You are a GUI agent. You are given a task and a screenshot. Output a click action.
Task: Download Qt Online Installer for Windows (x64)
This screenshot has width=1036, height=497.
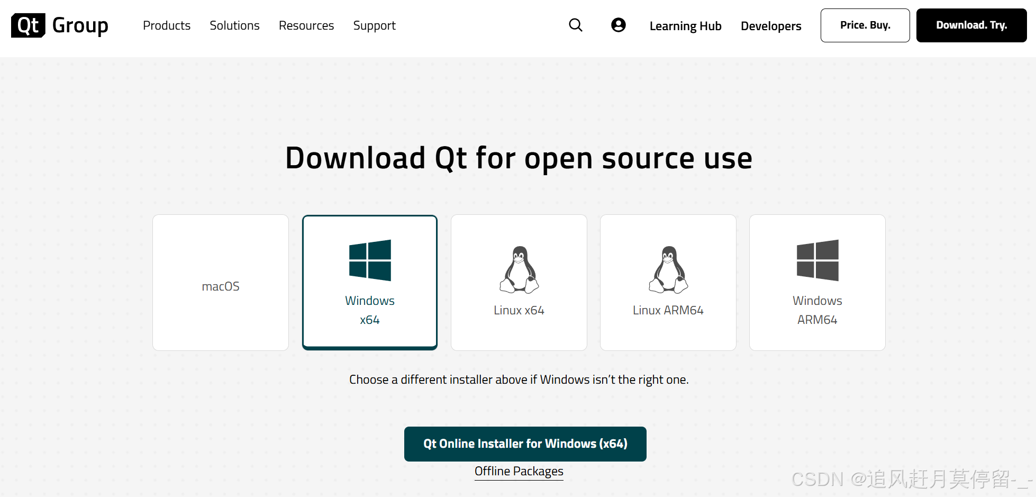[525, 444]
